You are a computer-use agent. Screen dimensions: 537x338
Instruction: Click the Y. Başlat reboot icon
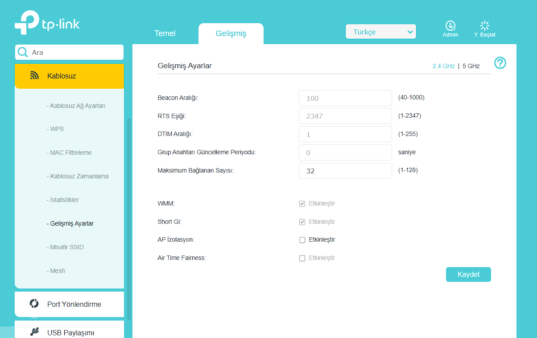pos(485,25)
